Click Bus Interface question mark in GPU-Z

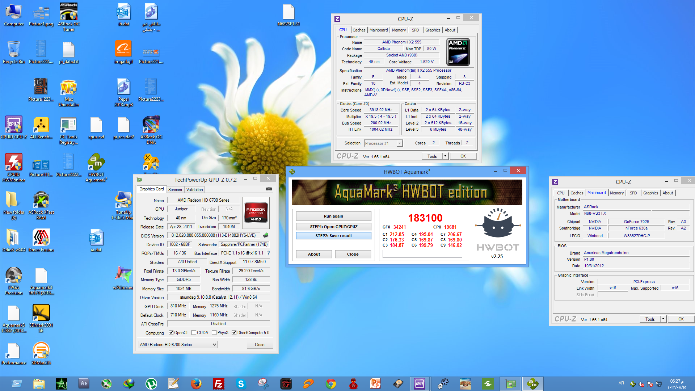(x=269, y=253)
